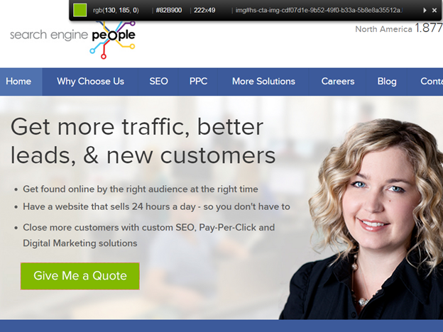Go to the SEO menu item
This screenshot has width=443, height=332.
[158, 82]
